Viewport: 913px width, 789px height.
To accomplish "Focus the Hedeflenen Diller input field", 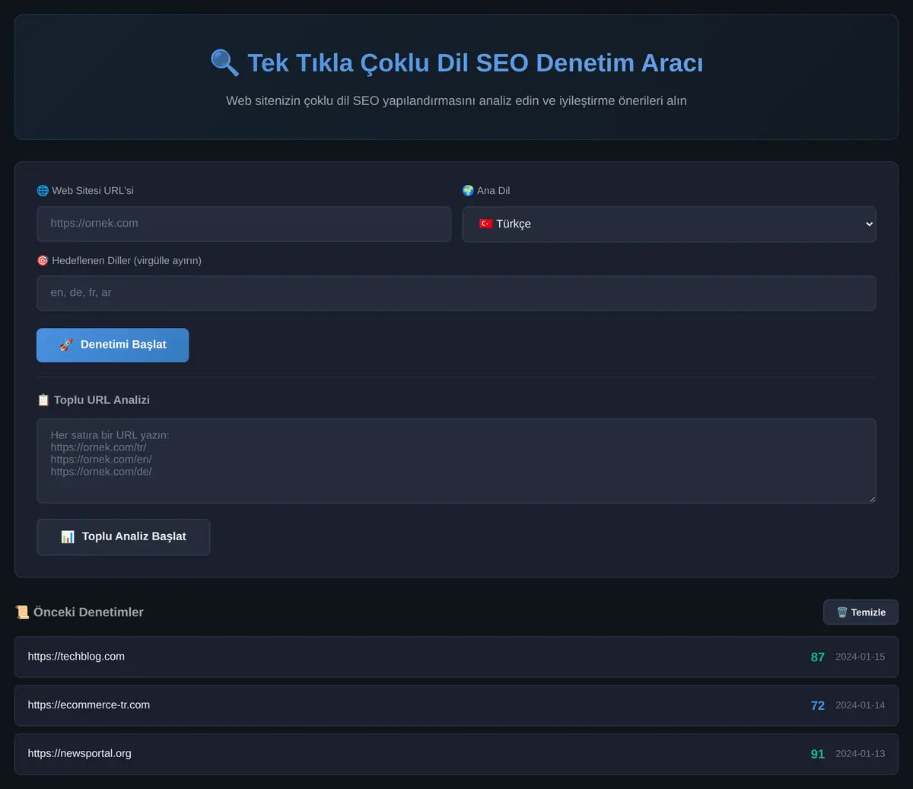I will (x=456, y=293).
